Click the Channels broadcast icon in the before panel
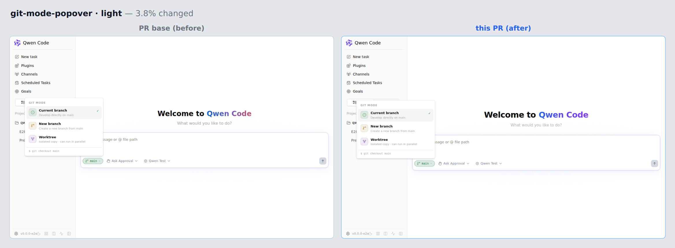 coord(17,74)
